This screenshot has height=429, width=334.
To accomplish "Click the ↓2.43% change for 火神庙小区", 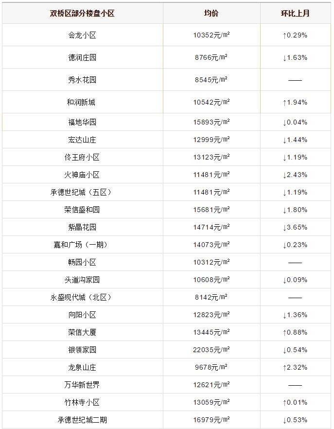I will click(295, 175).
